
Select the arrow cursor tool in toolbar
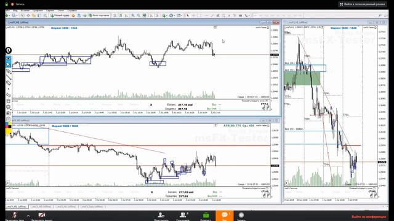pos(187,15)
